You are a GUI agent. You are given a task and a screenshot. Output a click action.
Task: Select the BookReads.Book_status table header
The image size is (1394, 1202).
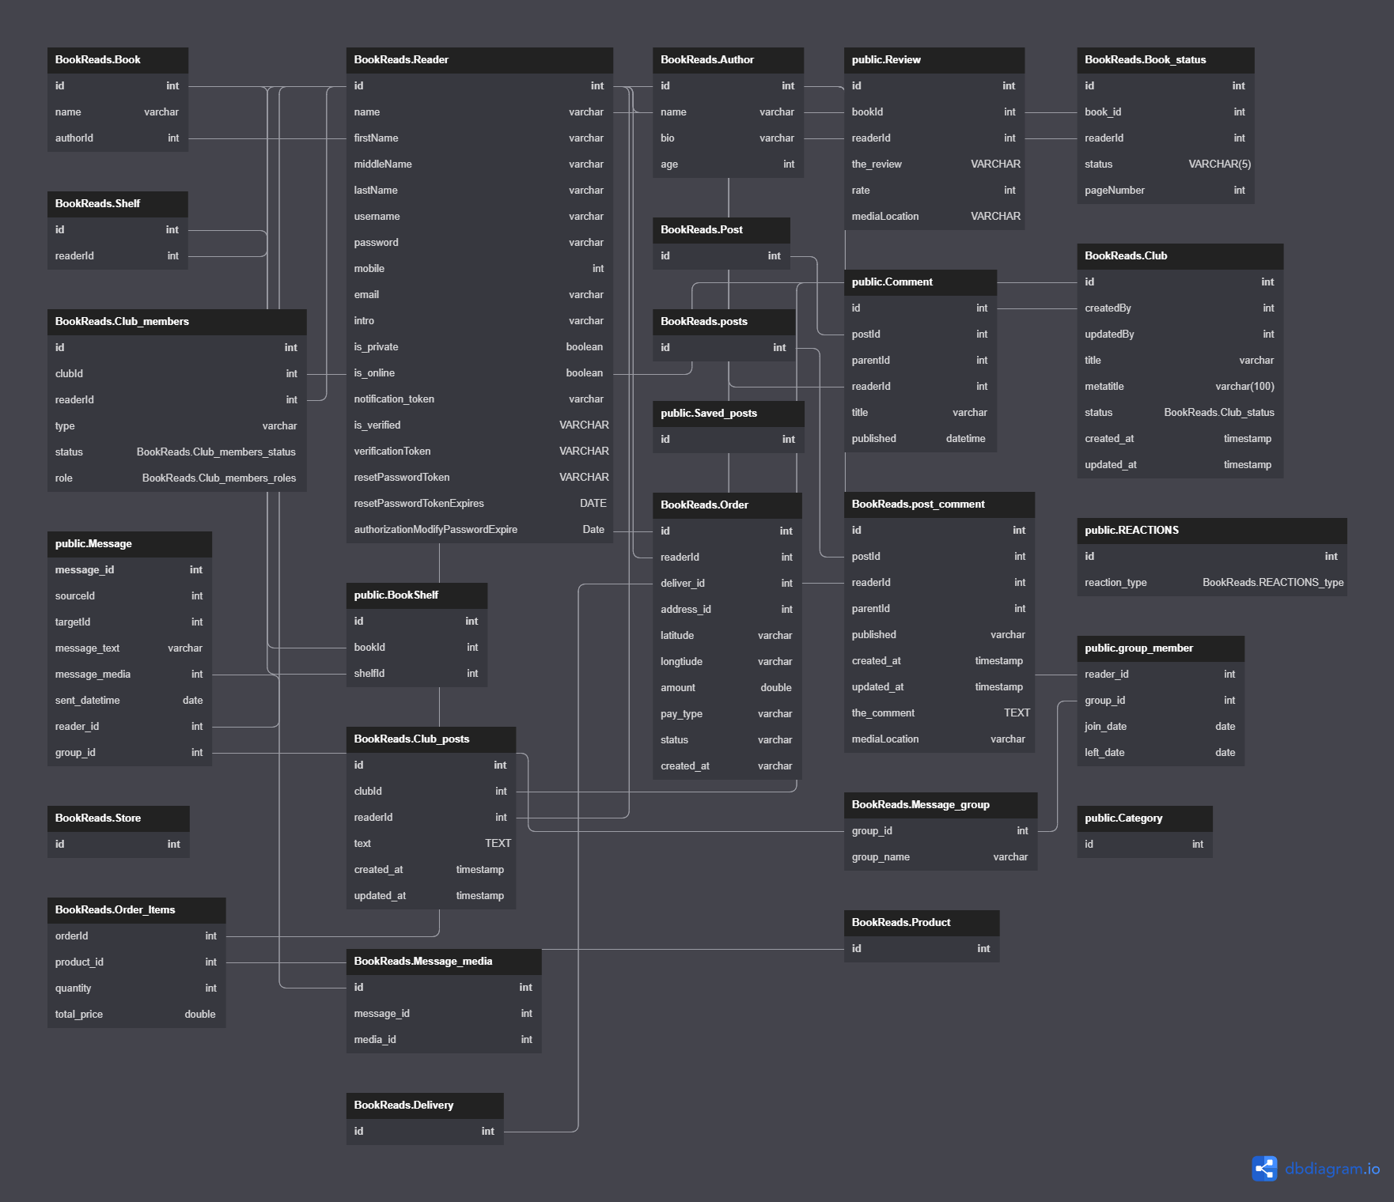pos(1165,60)
